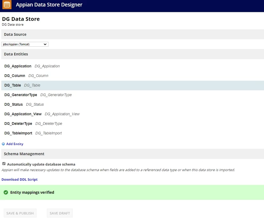Click the italic DG_DeleterType type name
This screenshot has width=264, height=218.
[x=49, y=124]
